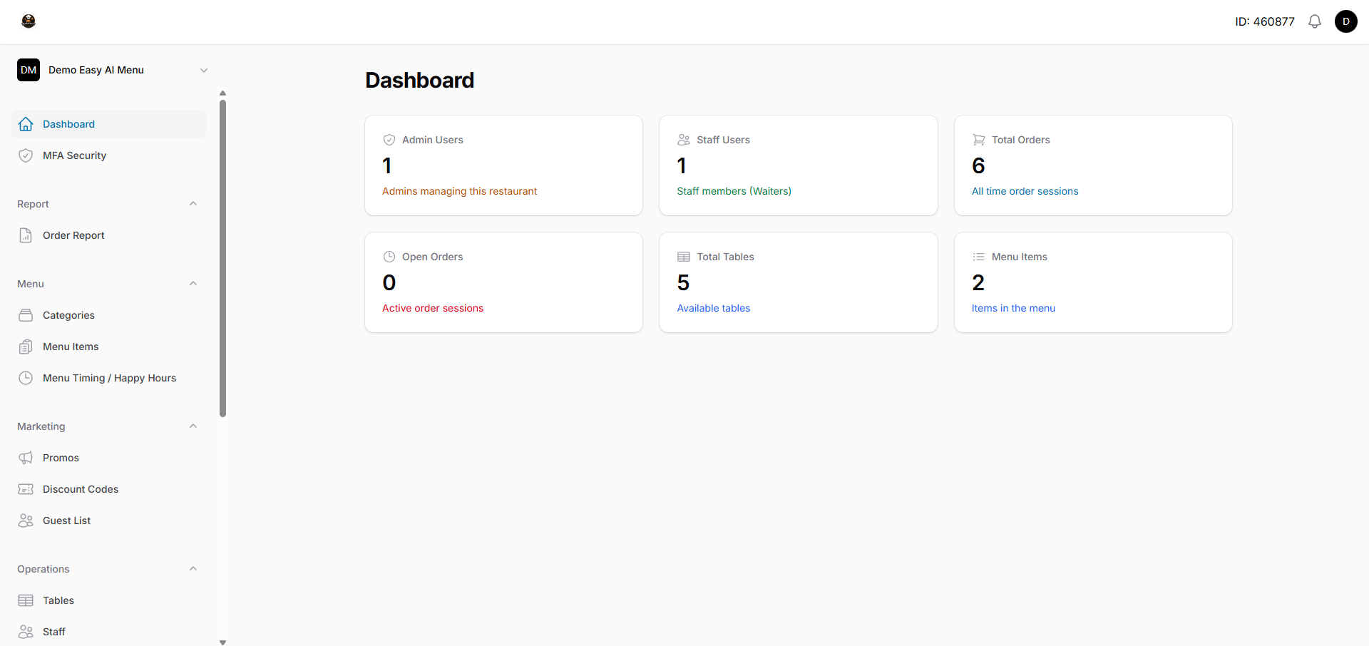The image size is (1369, 646).
Task: Click the MFA Security shield icon
Action: point(26,155)
